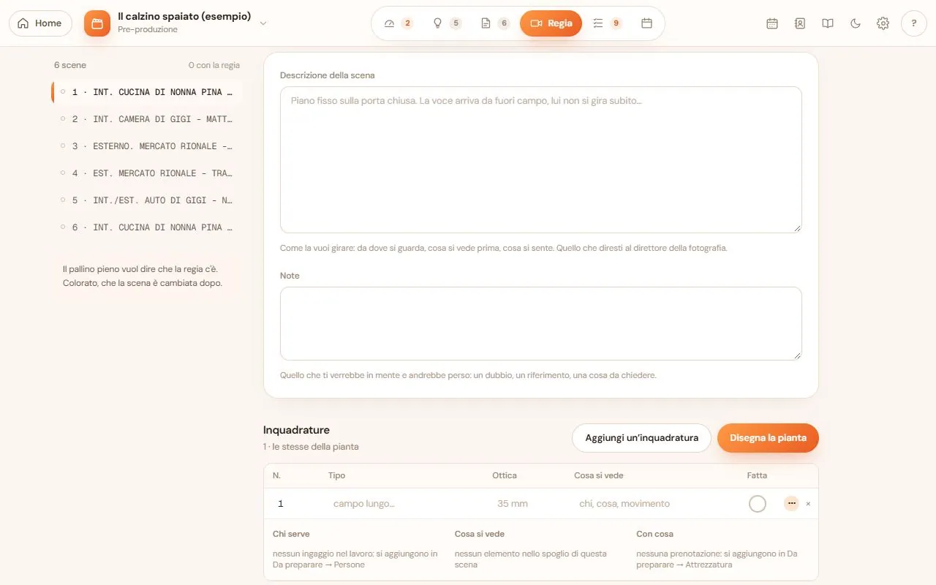936x585 pixels.
Task: Open the open-book guide icon
Action: [x=828, y=23]
